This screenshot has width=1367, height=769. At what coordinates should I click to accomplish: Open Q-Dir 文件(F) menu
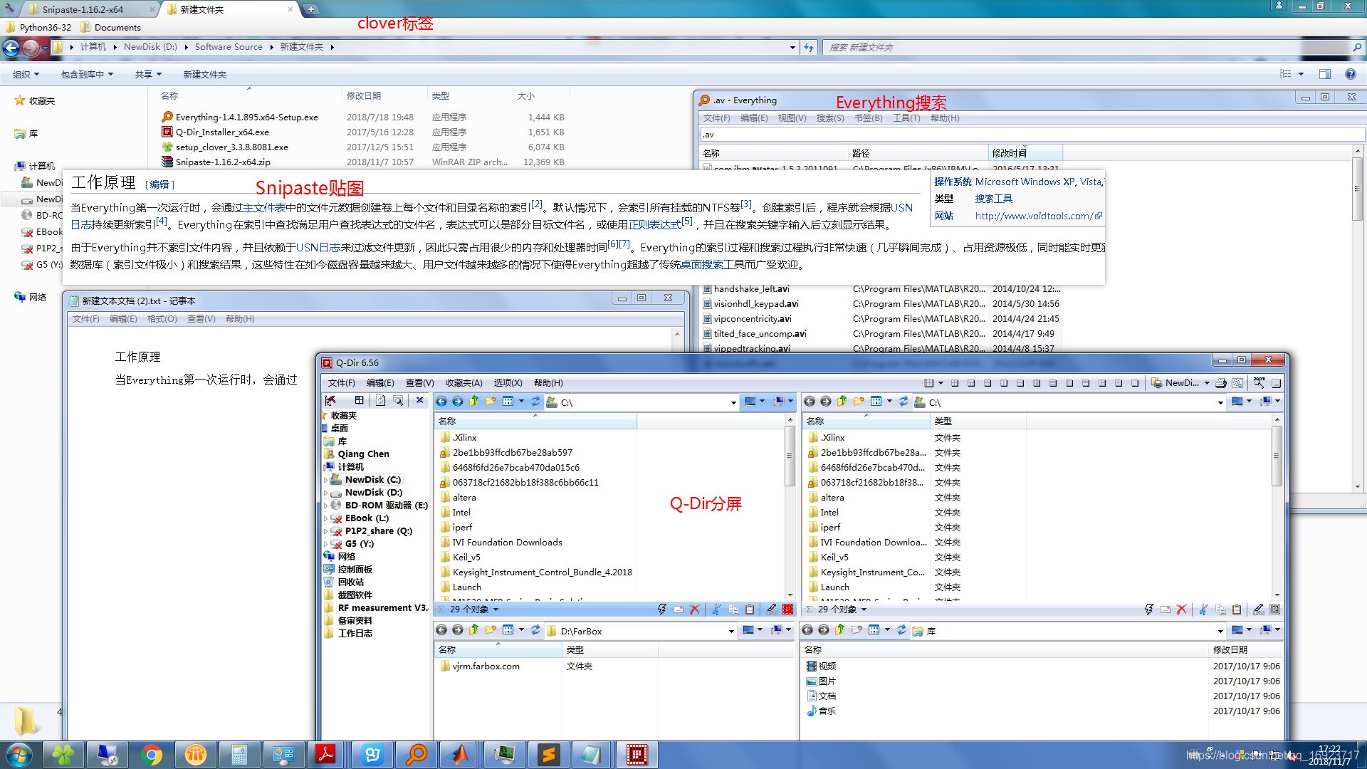point(342,383)
